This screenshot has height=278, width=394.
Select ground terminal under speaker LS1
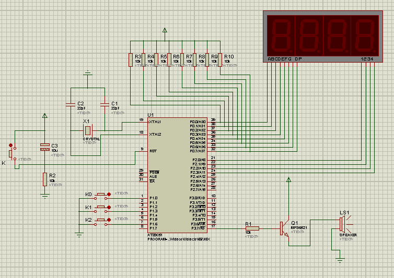[340, 260]
